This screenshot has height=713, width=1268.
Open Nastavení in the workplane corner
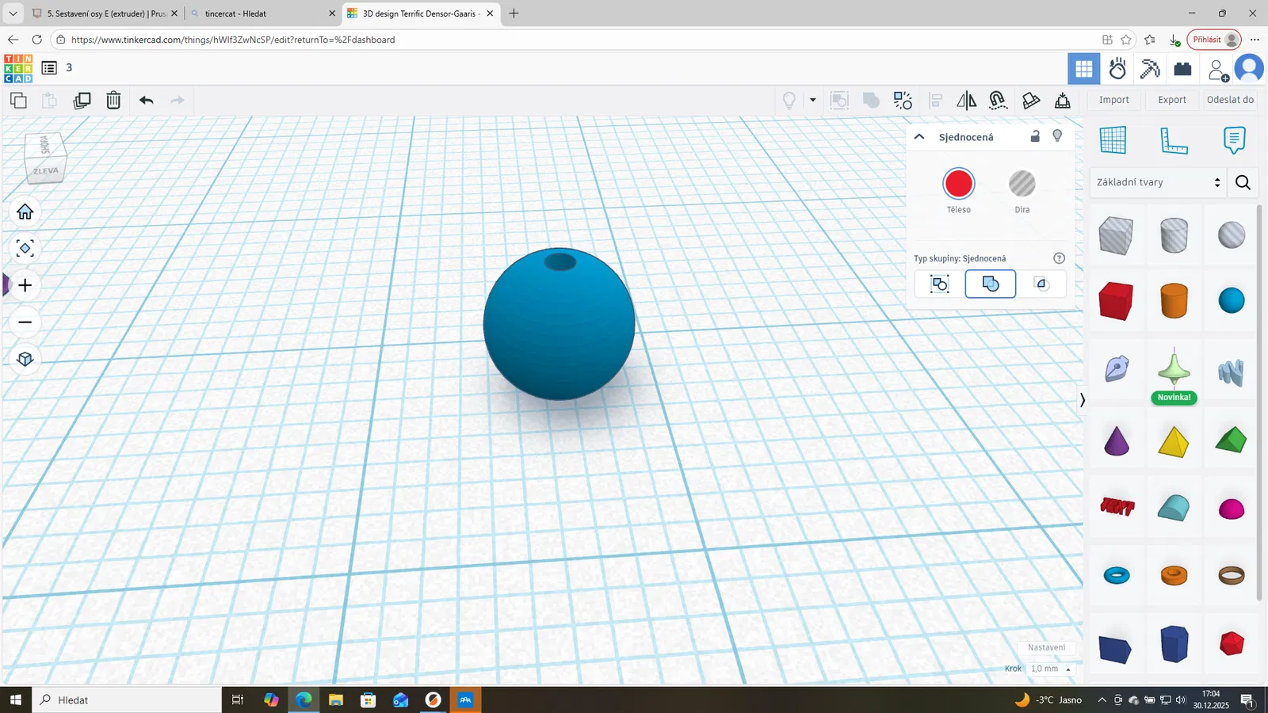[1046, 647]
